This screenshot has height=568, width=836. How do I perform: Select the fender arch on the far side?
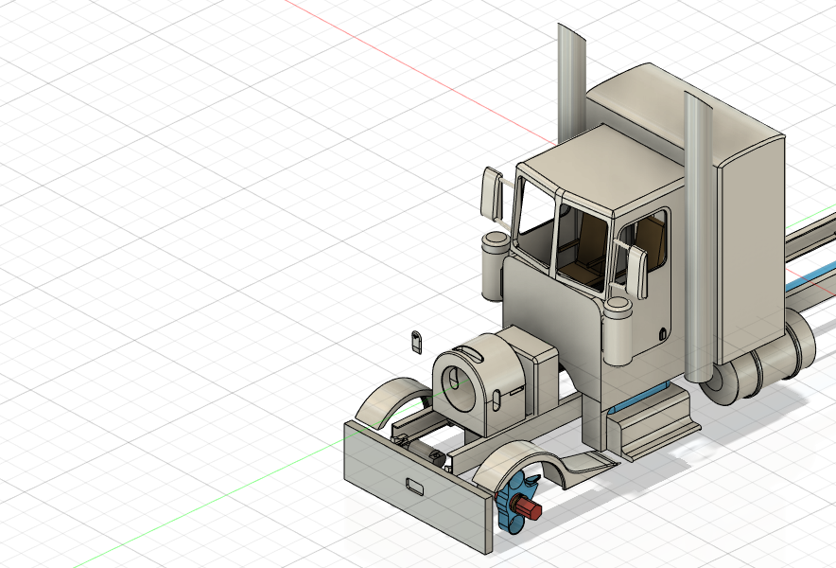tap(392, 401)
